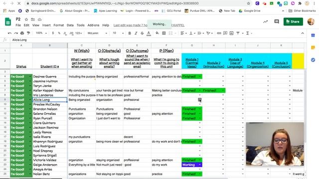The image size is (319, 179).
Task: Stop loading the page
Action: tap(19, 3)
